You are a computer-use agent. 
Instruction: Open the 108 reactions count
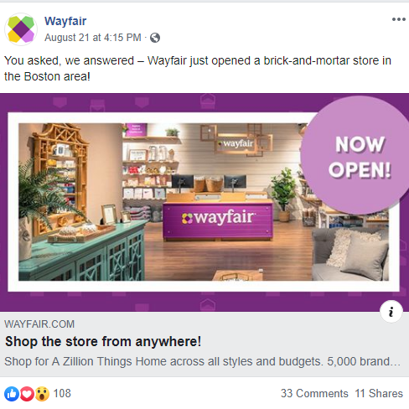coord(62,393)
